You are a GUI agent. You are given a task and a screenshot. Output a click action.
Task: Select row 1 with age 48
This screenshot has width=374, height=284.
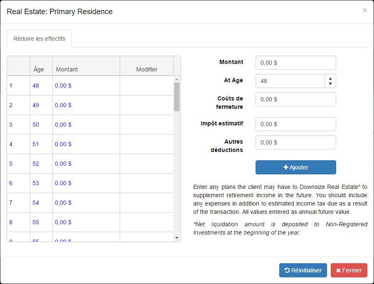click(x=11, y=86)
